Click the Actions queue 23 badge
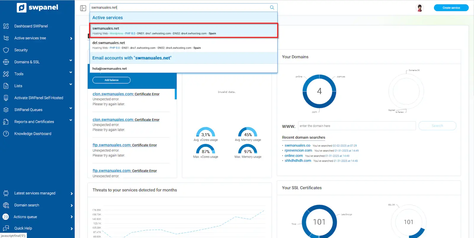 click(x=6, y=217)
